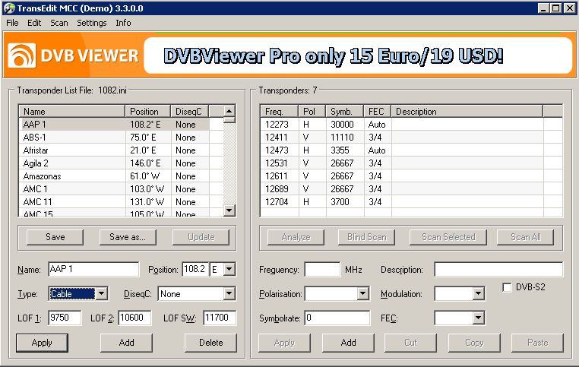Click the LOF 1 field showing 9750
The height and width of the screenshot is (367, 579).
[65, 318]
